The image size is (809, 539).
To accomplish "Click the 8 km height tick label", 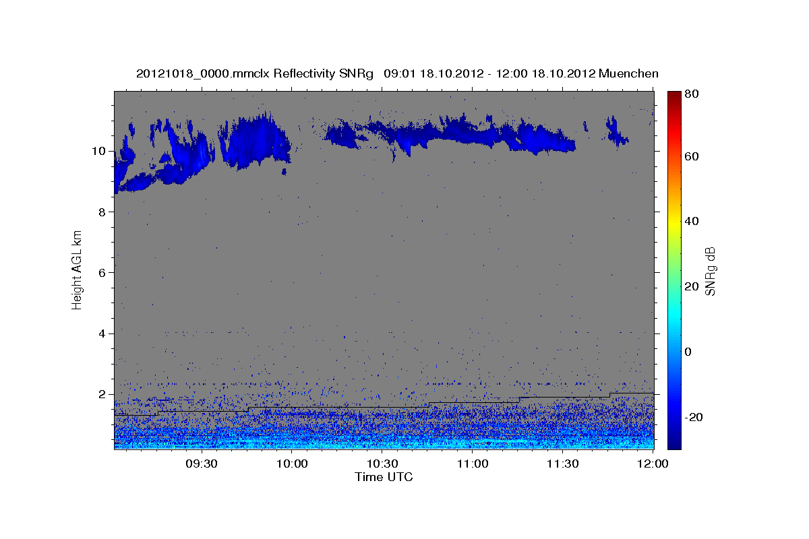I will tap(102, 212).
